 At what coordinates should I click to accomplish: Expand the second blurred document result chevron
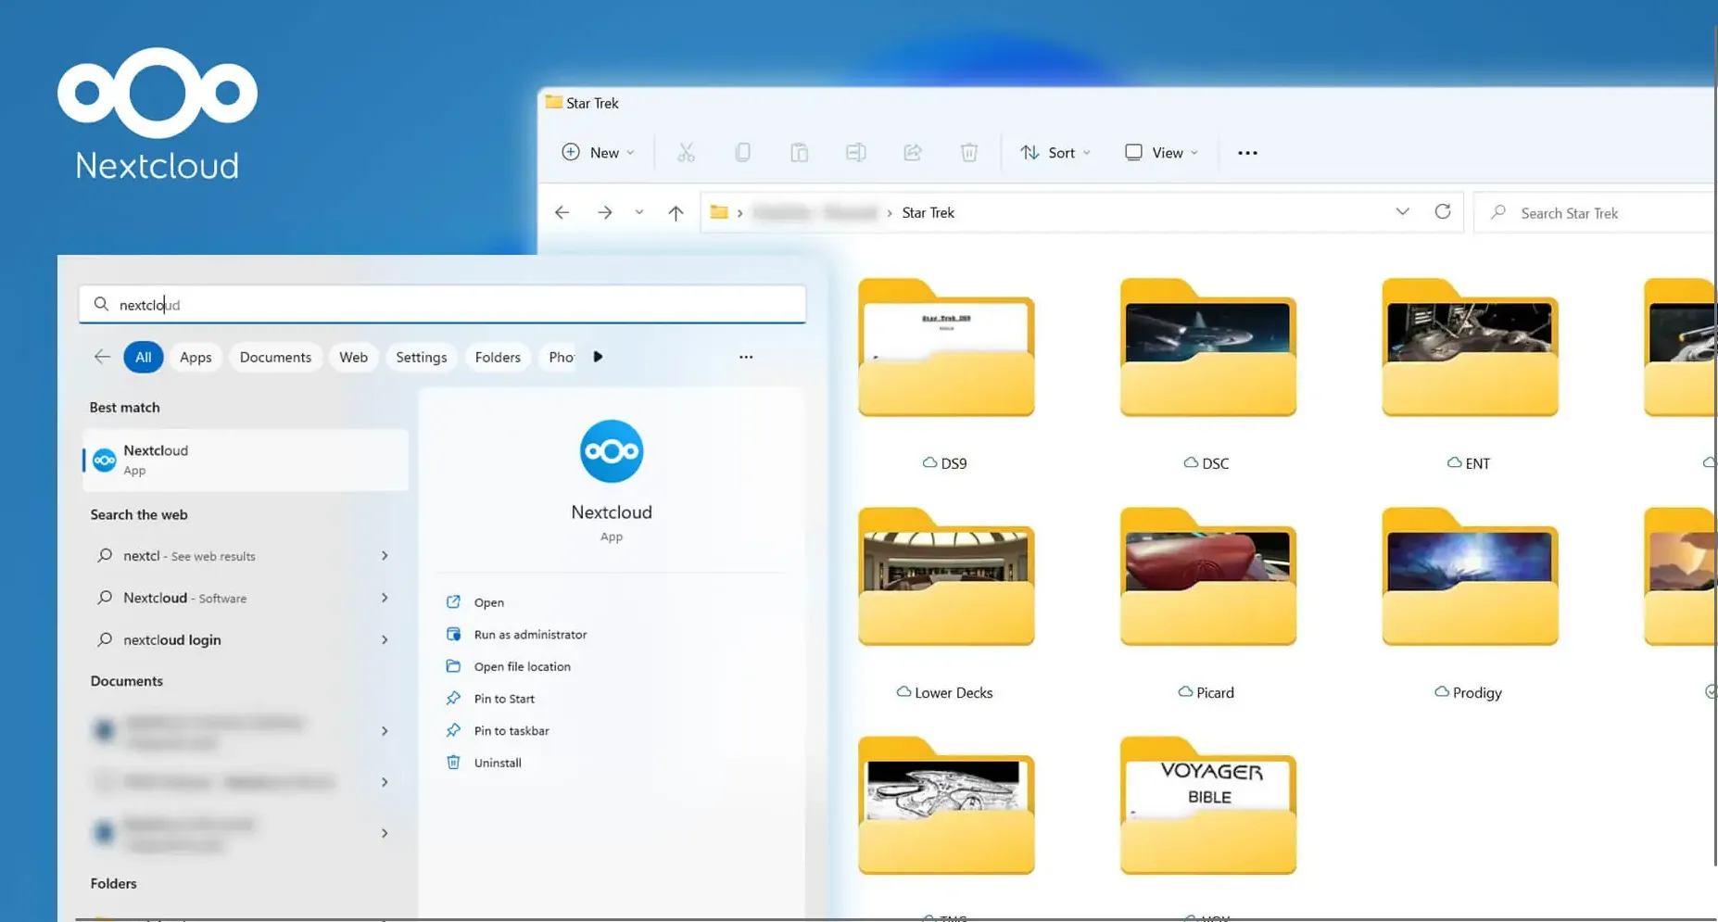tap(385, 782)
